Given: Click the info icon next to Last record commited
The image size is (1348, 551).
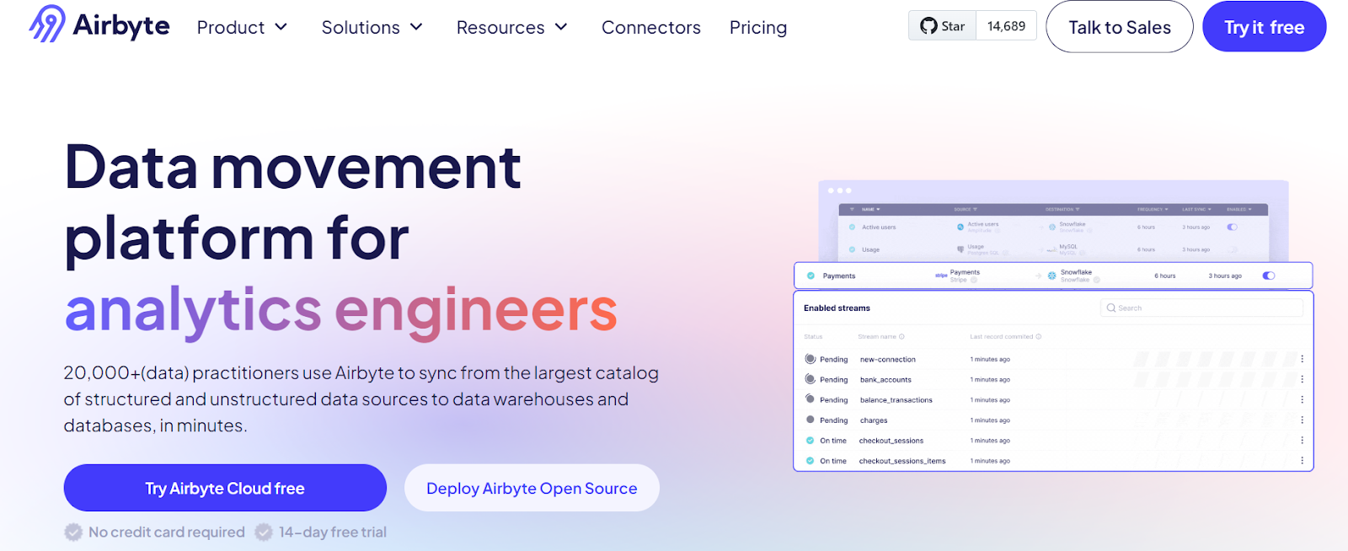Looking at the screenshot, I should point(1039,336).
